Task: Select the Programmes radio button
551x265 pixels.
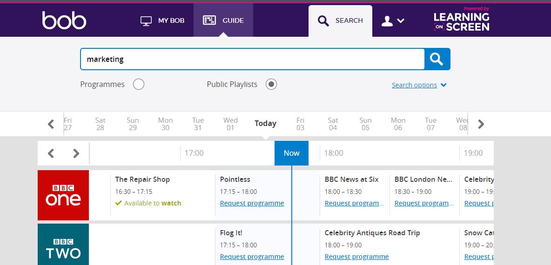Action: coord(139,84)
